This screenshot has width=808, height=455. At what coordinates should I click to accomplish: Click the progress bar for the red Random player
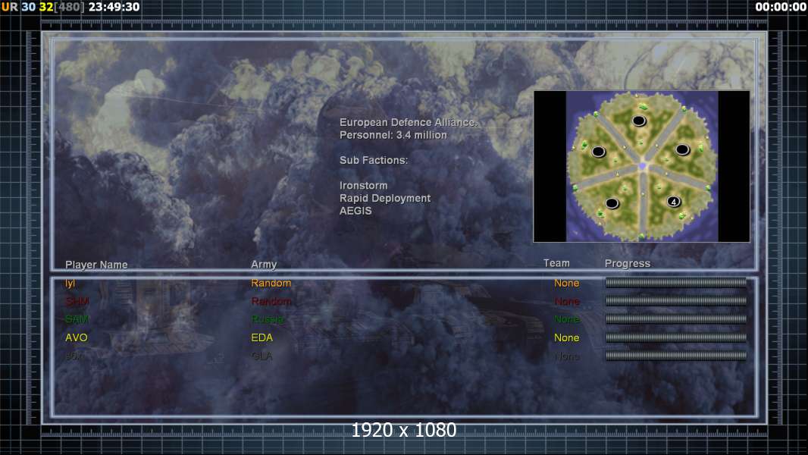coord(676,300)
